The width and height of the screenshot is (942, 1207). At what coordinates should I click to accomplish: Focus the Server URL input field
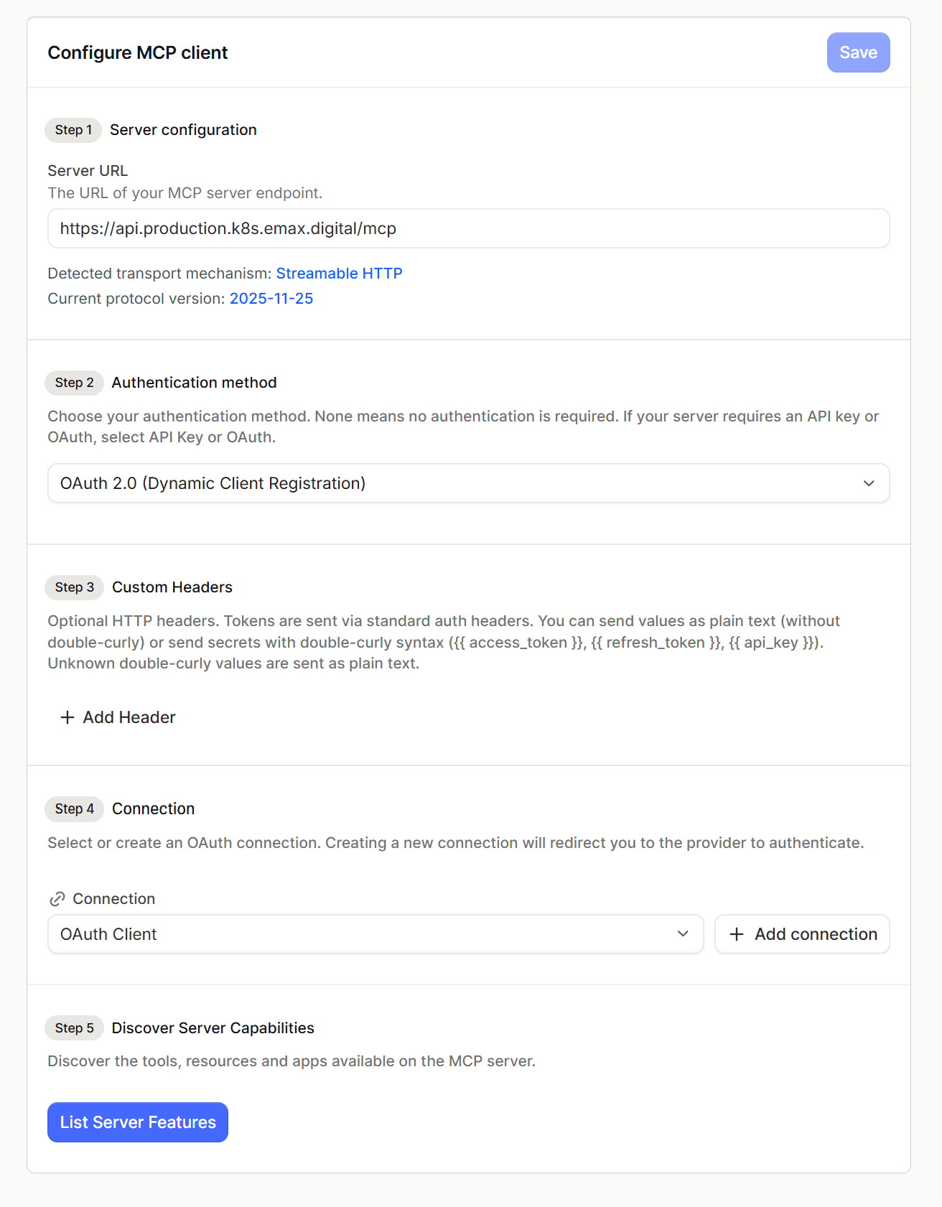pos(469,228)
